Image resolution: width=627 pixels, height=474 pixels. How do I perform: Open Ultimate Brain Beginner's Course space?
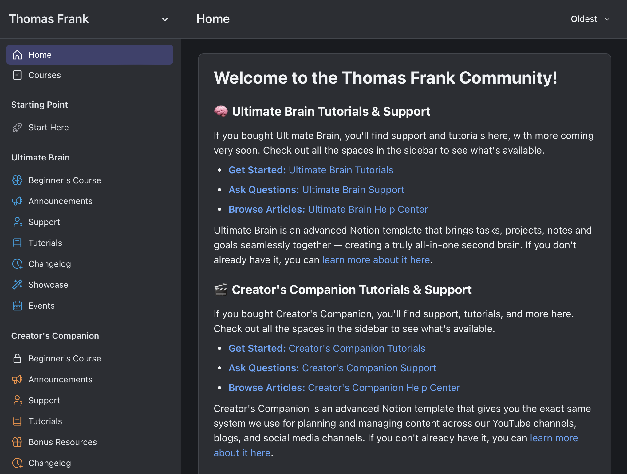[90, 180]
